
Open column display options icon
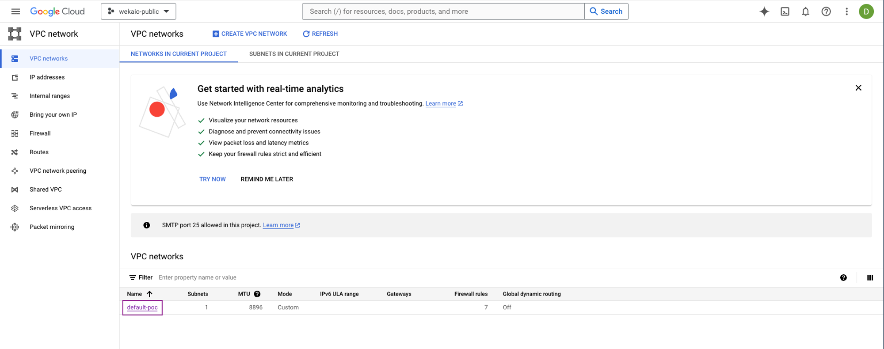(x=870, y=277)
